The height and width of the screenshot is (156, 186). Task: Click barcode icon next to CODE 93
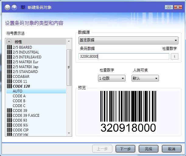(9, 120)
